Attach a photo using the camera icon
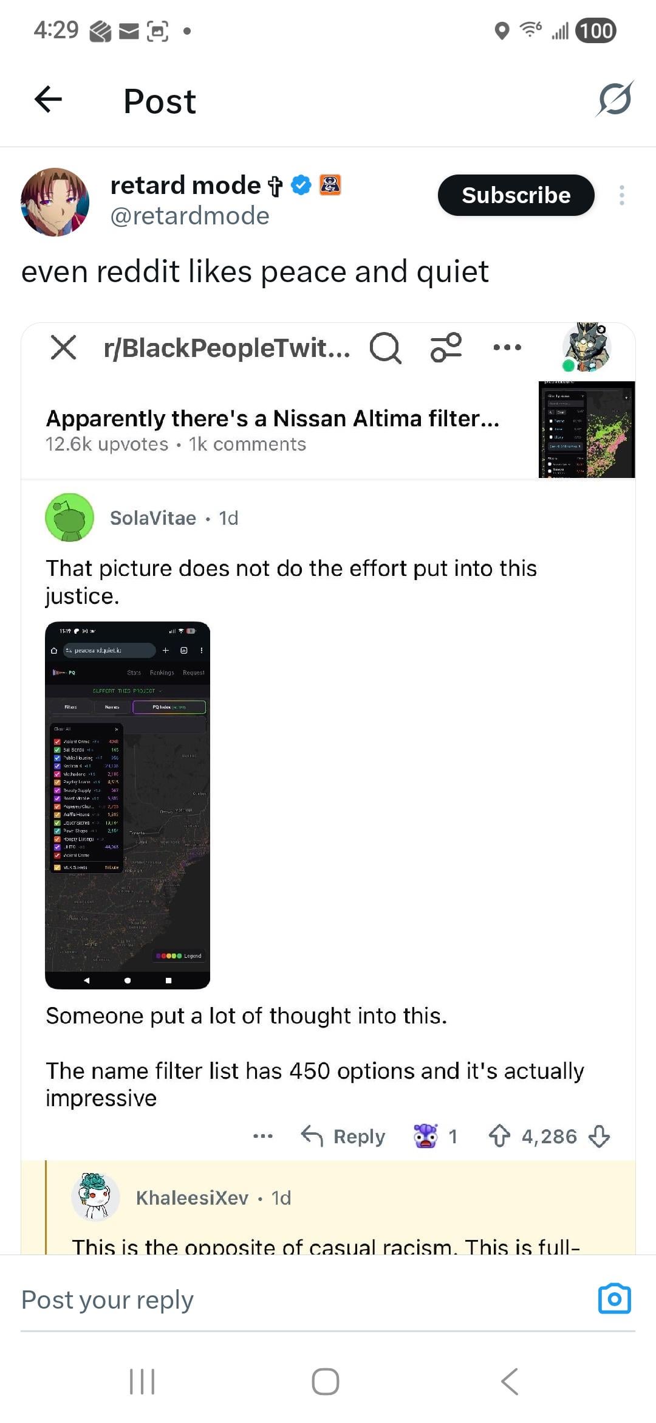Image resolution: width=656 pixels, height=1423 pixels. pos(615,1299)
